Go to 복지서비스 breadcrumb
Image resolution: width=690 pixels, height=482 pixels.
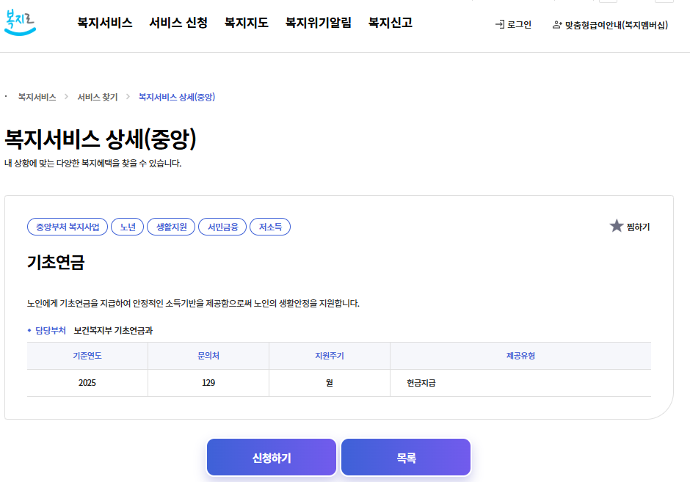37,97
